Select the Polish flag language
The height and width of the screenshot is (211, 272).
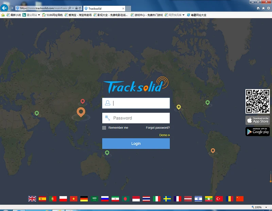[63, 199]
